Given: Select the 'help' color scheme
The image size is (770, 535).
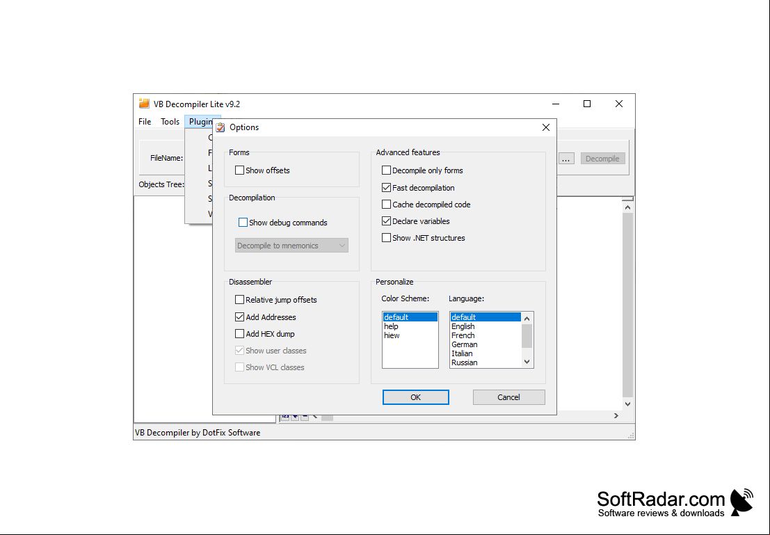Looking at the screenshot, I should coord(410,326).
